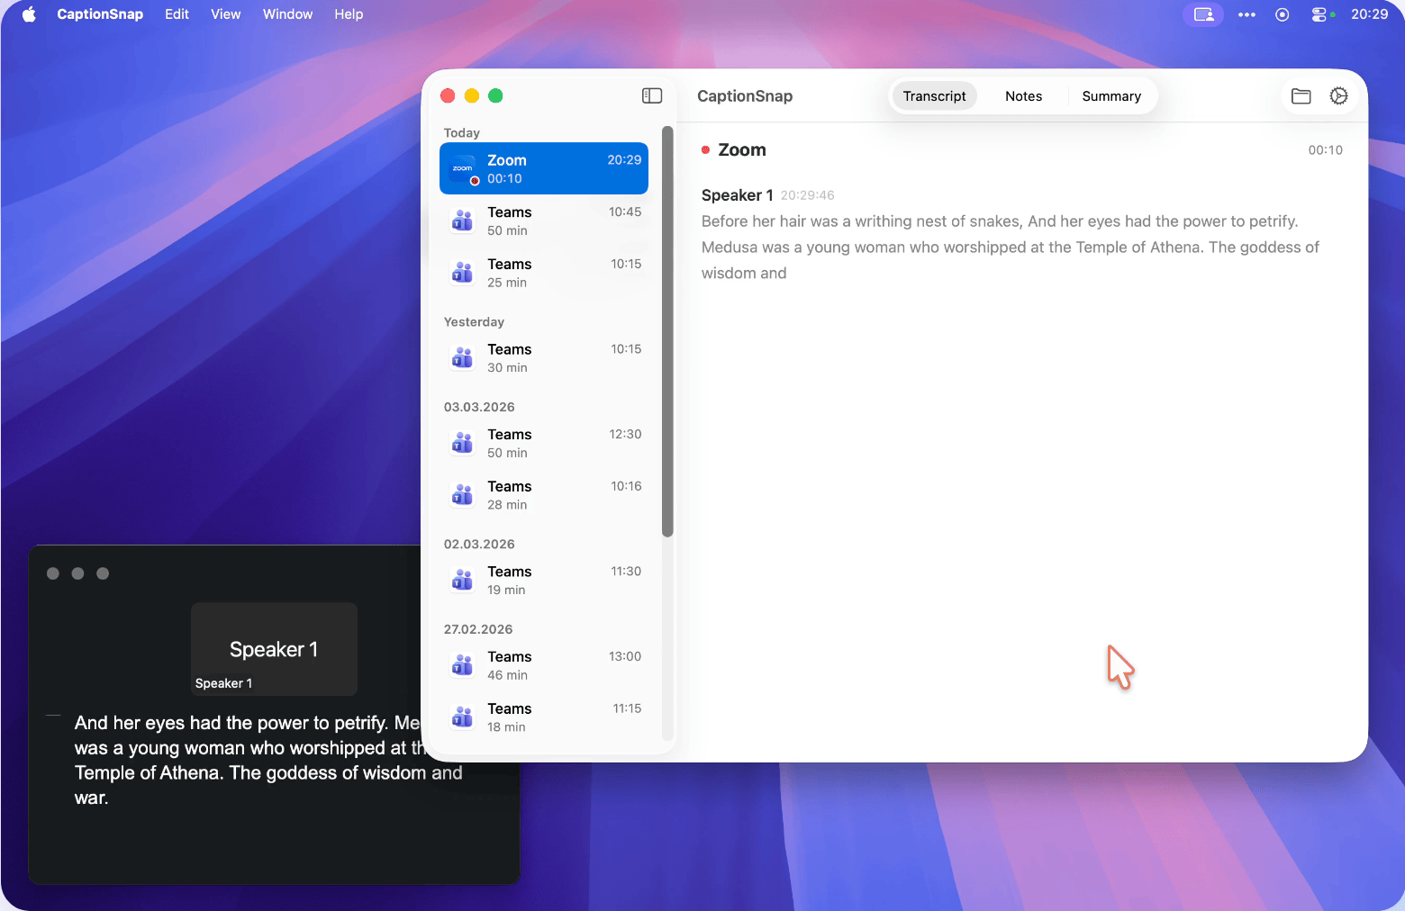The image size is (1405, 911).
Task: Open the Teams session at 10:45
Action: (544, 221)
